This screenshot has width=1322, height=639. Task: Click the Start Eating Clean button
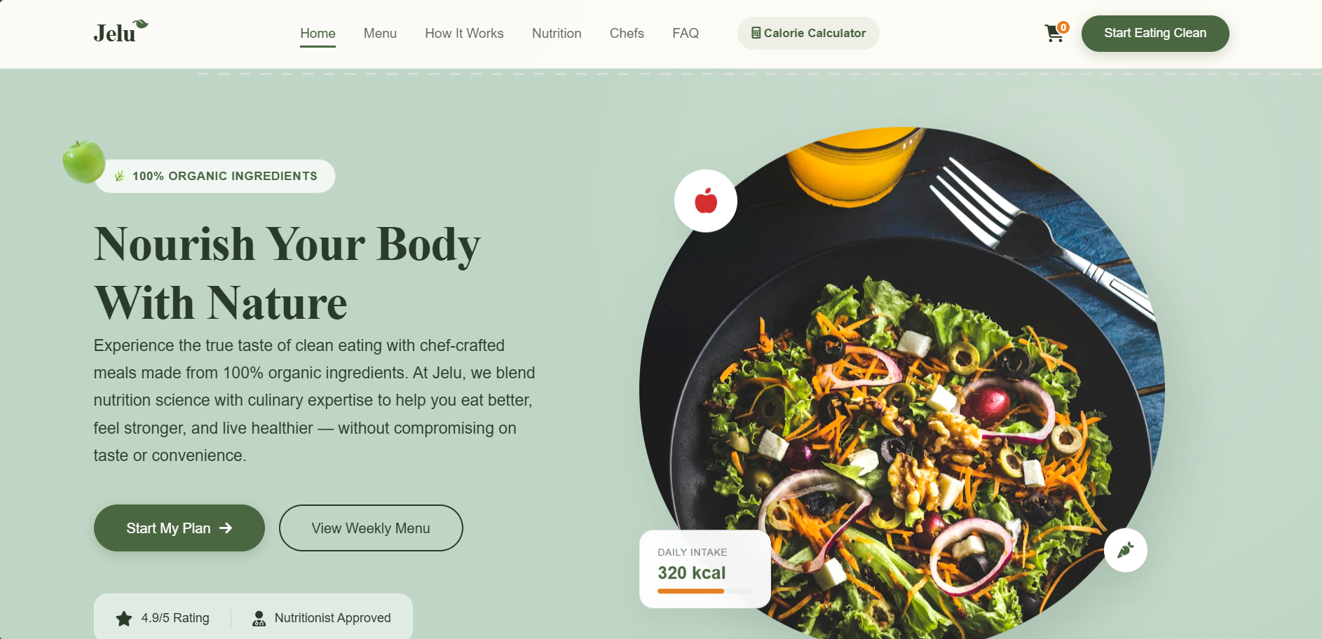1155,33
